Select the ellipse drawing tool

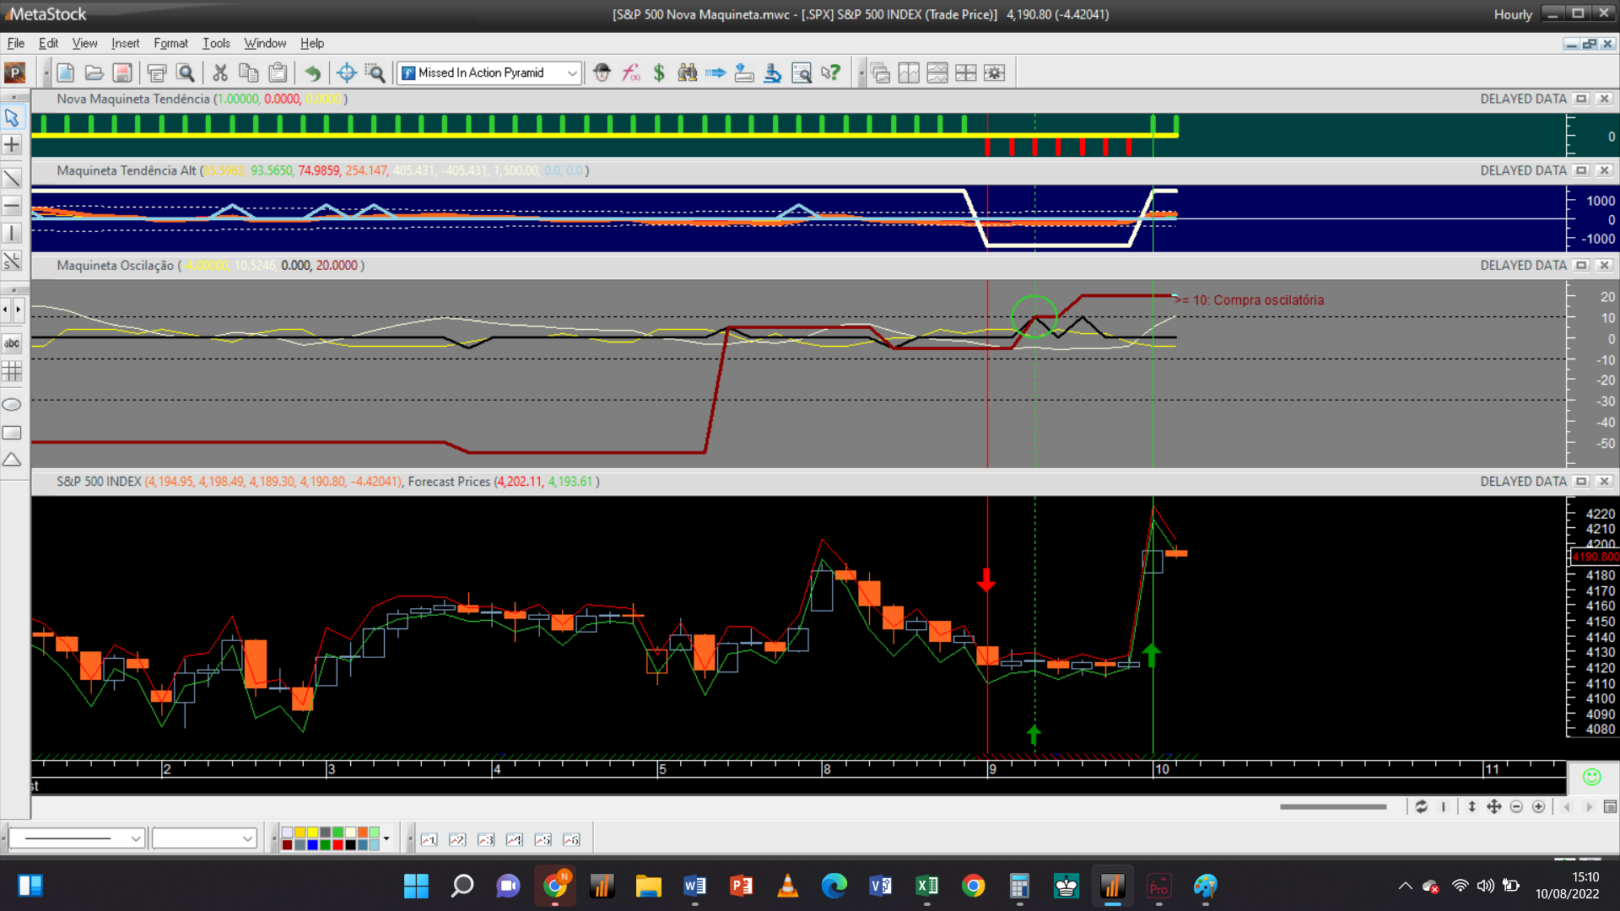pyautogui.click(x=12, y=405)
